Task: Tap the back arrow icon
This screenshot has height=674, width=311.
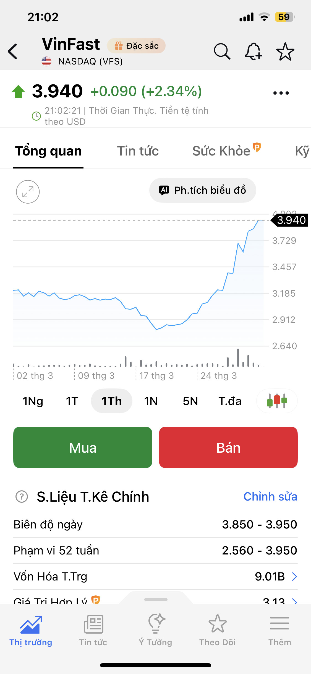Action: point(13,51)
